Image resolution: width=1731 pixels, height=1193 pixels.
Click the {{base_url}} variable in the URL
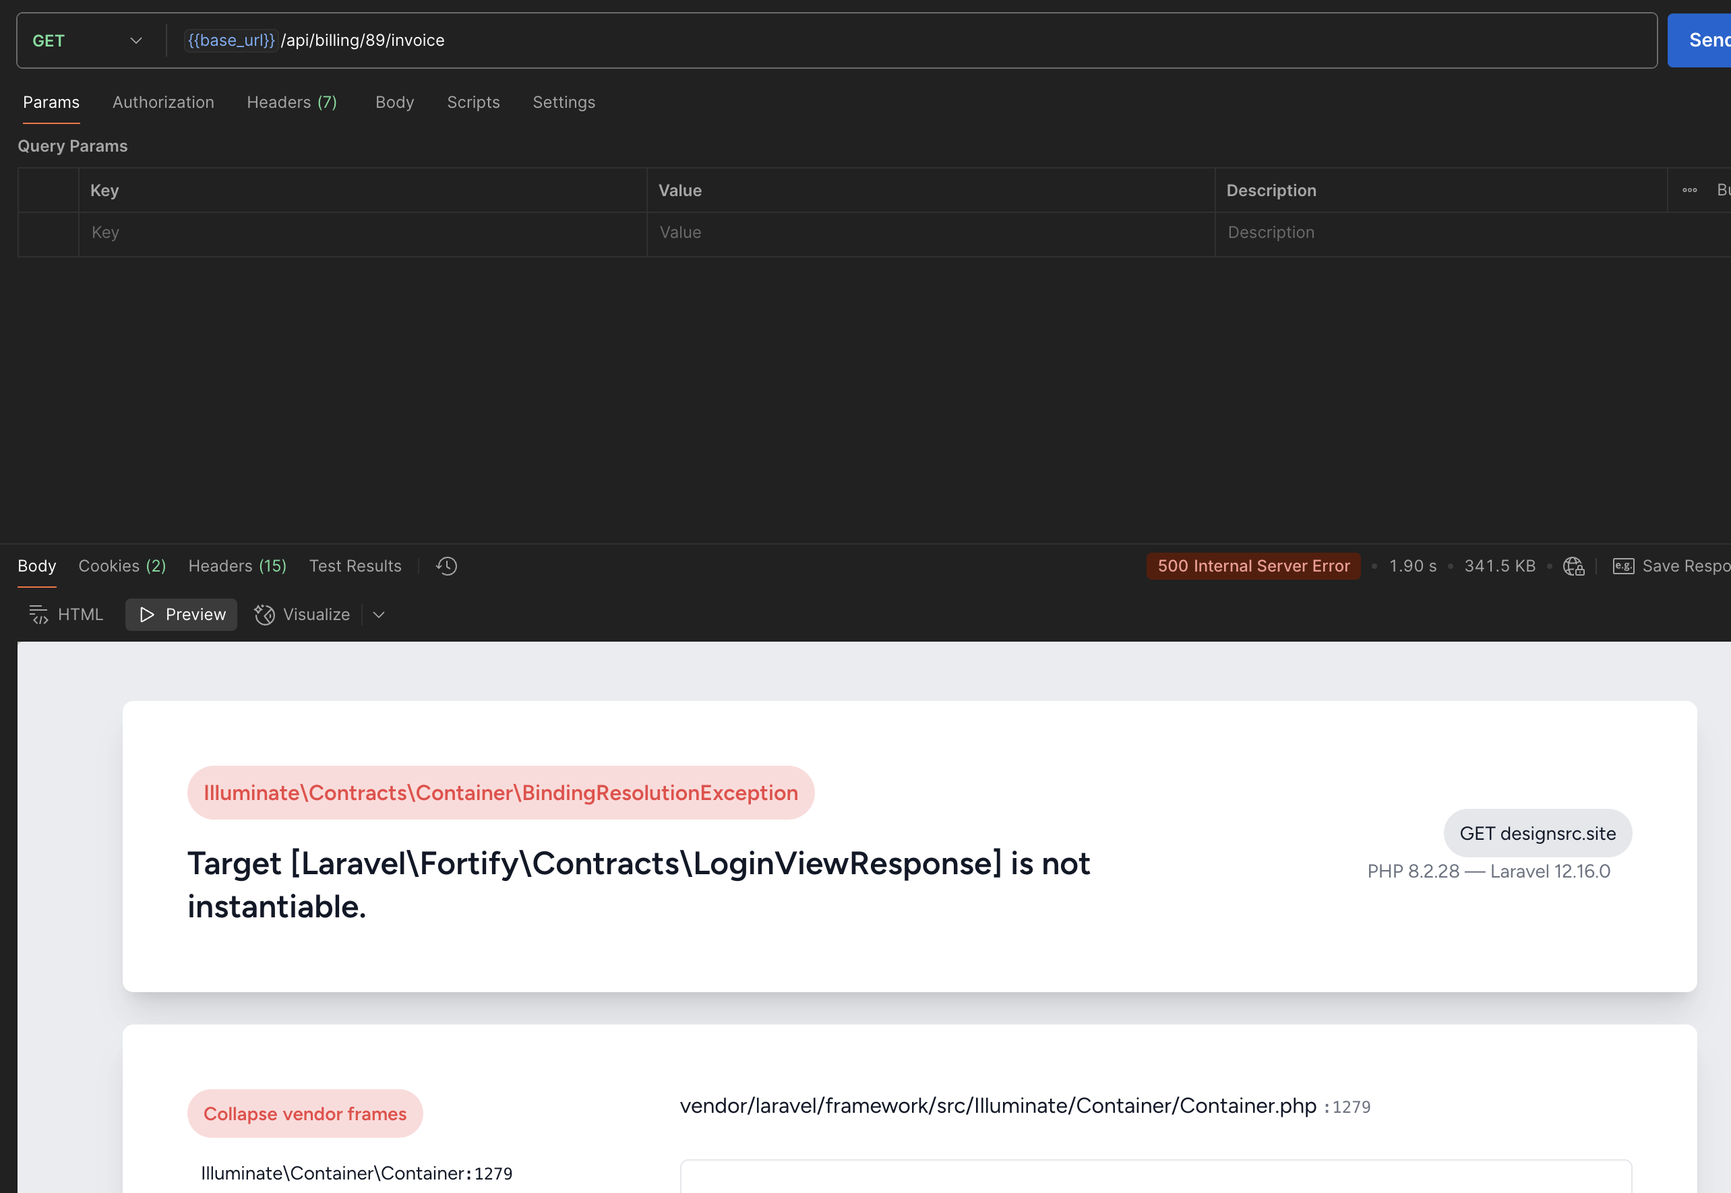[x=231, y=40]
